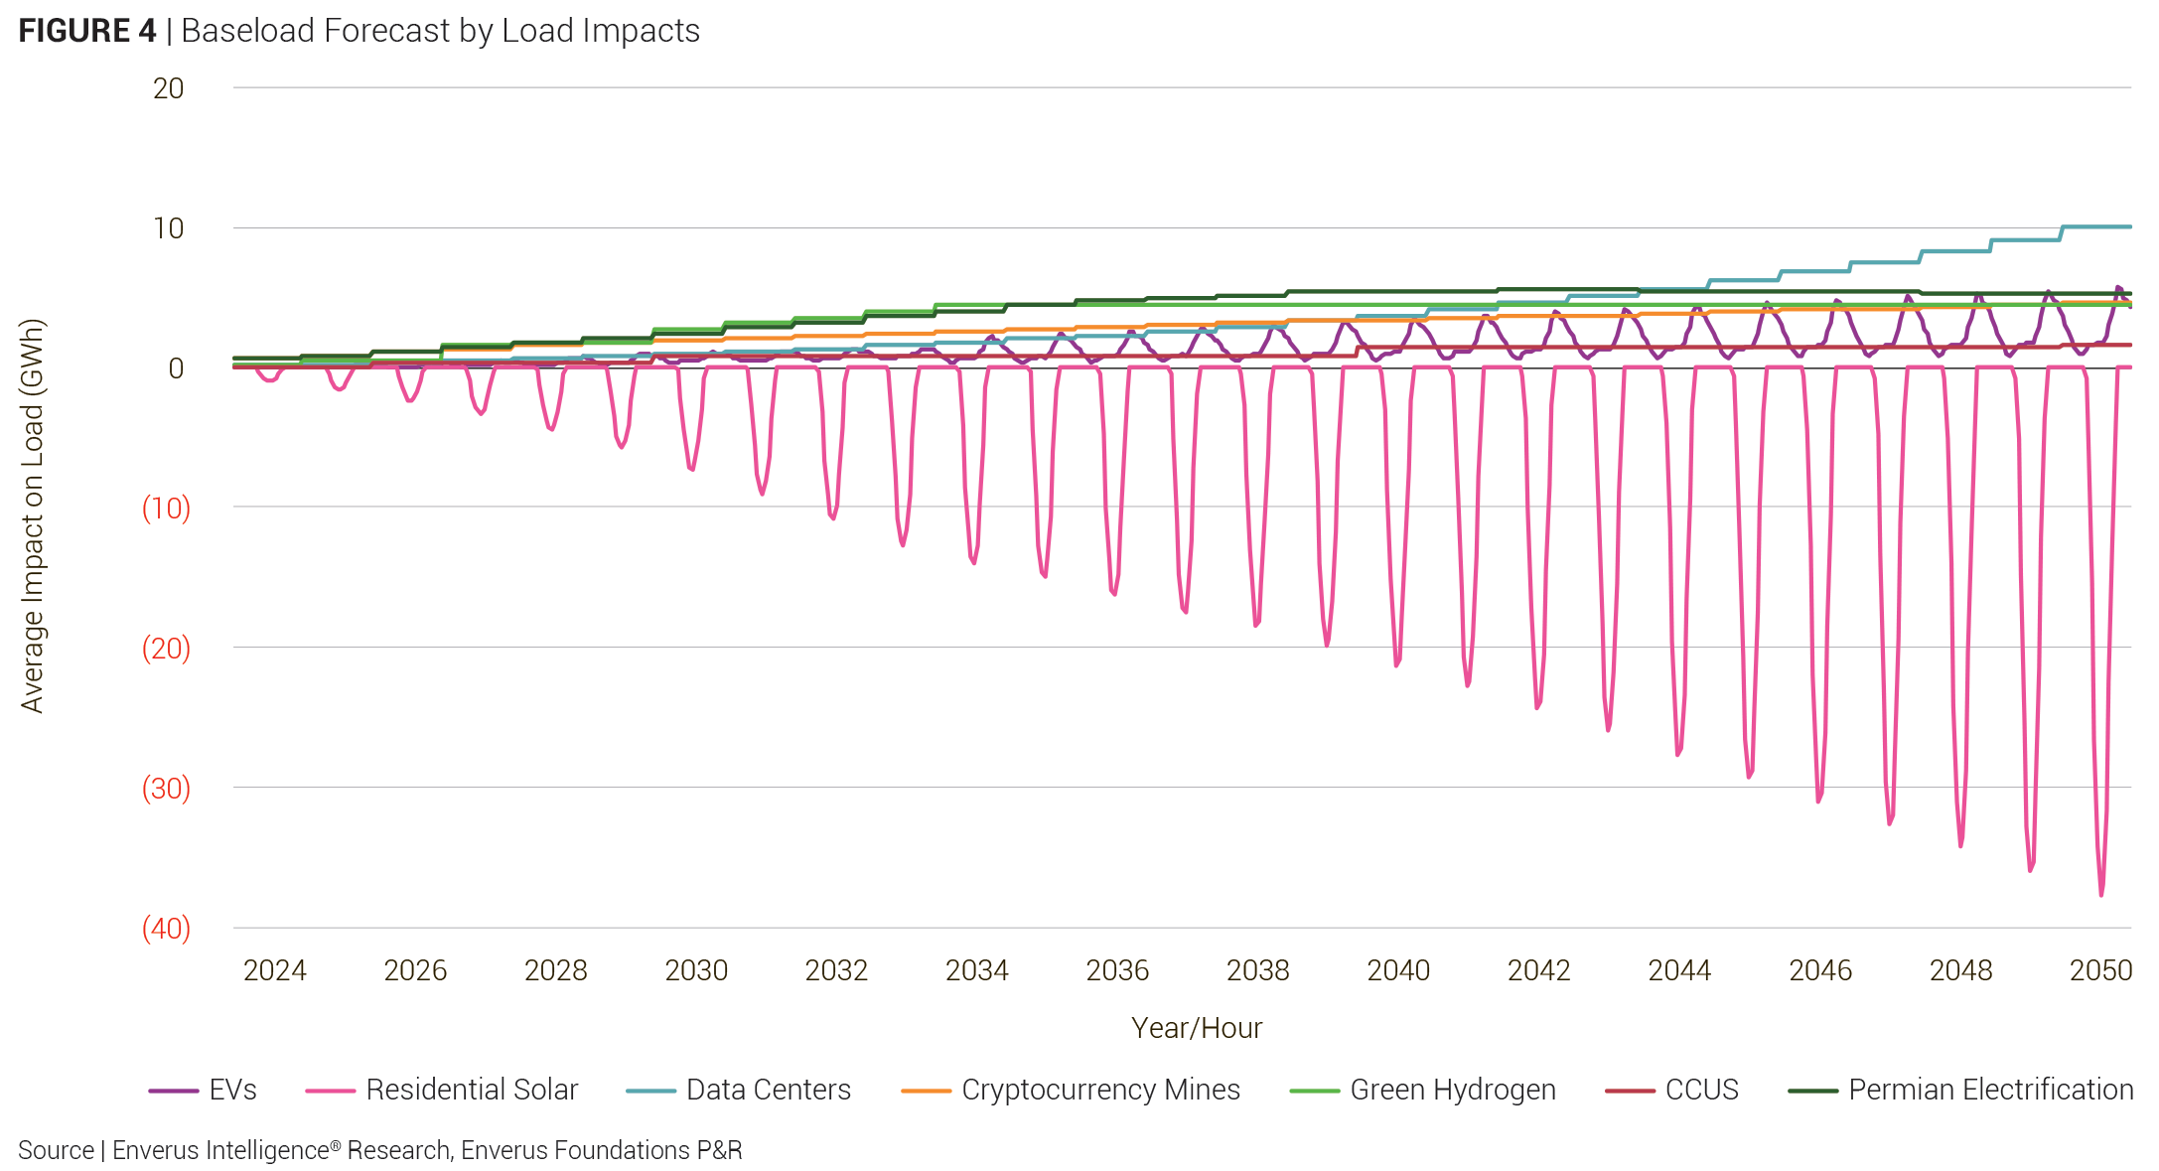Click the Green Hydrogen legend swatch
This screenshot has width=2159, height=1171.
pos(1314,1091)
